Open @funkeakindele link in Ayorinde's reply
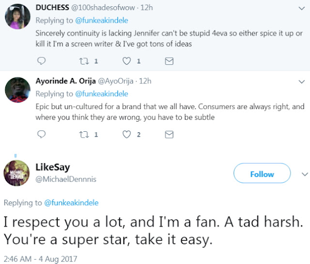 [102, 93]
